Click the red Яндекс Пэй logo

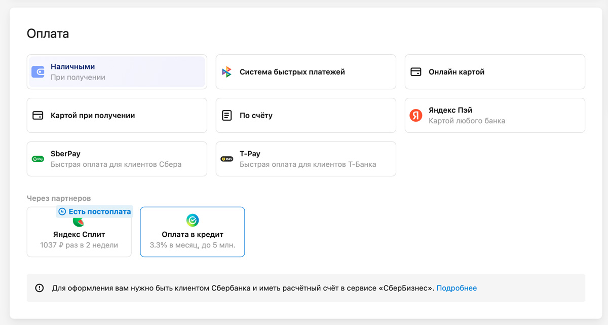coord(416,116)
